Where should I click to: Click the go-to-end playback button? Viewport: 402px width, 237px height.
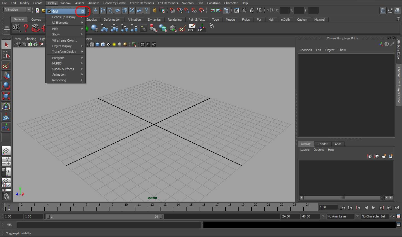[x=397, y=208]
